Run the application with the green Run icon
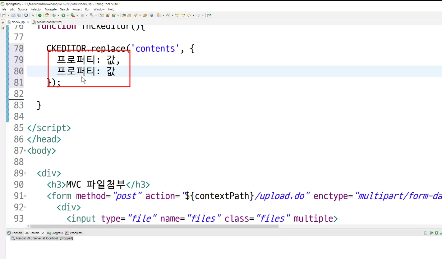The image size is (442, 259). pyautogui.click(x=63, y=15)
